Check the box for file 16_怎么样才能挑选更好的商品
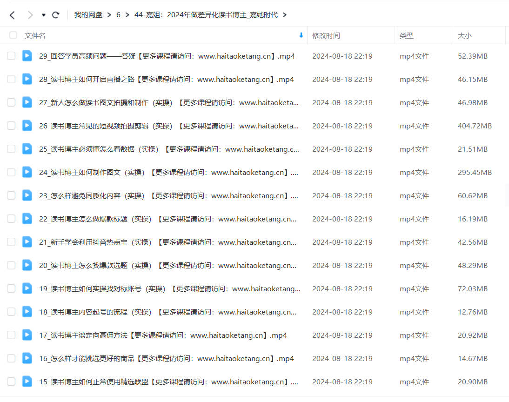 click(x=11, y=358)
